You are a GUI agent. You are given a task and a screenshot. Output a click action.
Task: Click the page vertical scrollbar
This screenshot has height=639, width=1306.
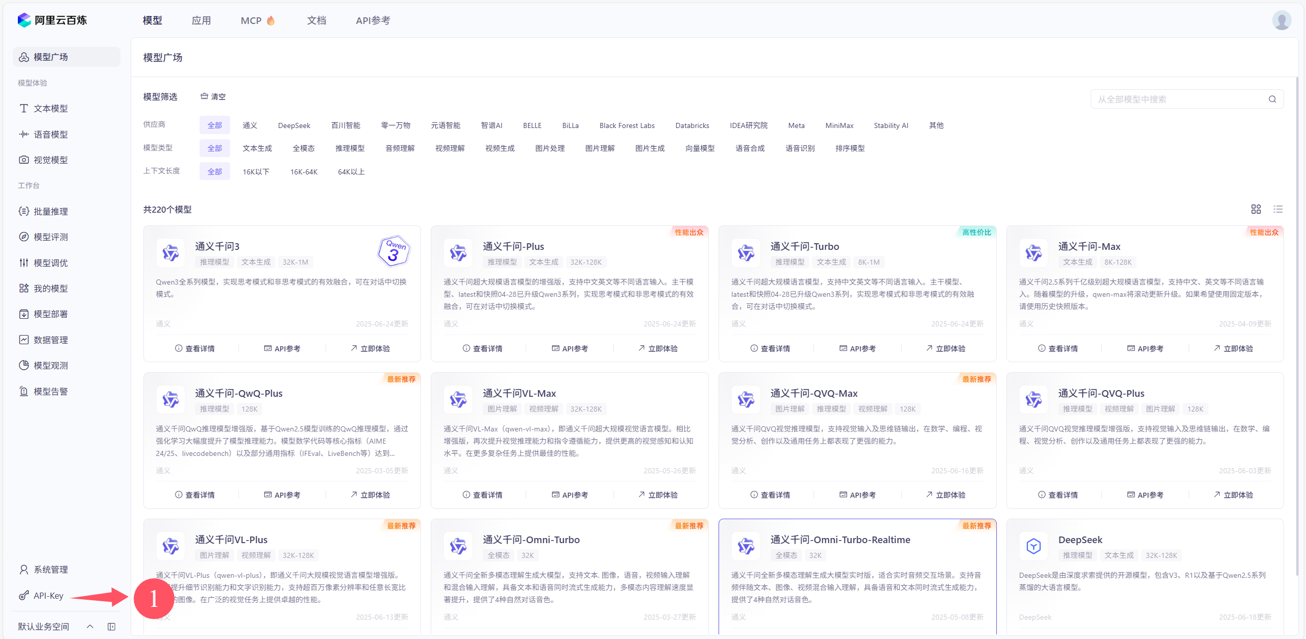[x=1297, y=326]
